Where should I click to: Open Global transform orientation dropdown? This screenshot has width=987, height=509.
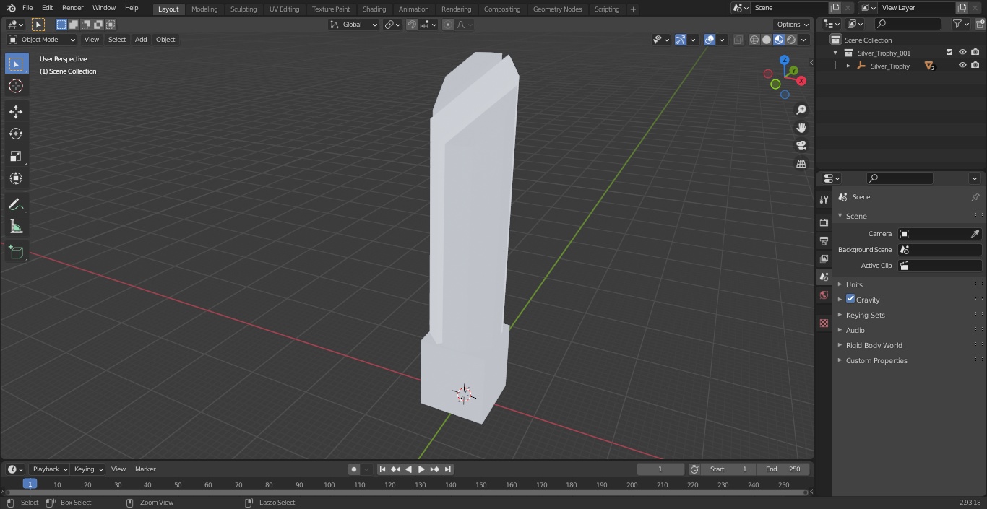354,25
